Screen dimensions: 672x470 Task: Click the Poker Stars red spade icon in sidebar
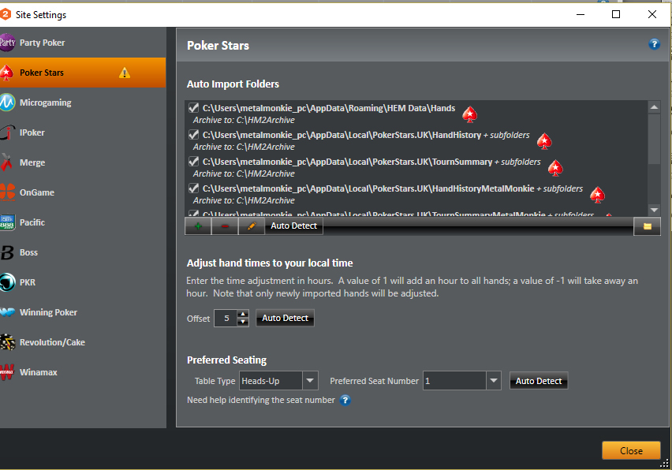(6, 73)
